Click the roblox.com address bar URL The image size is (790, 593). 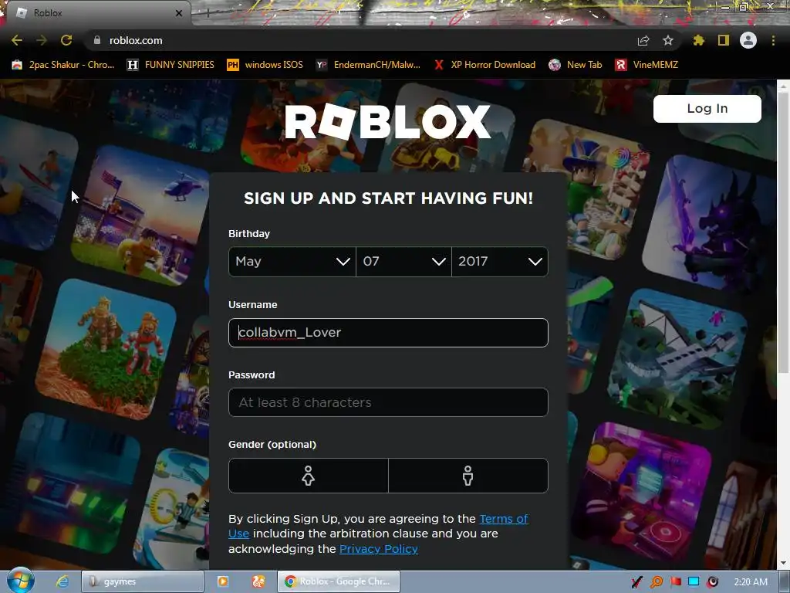(136, 40)
